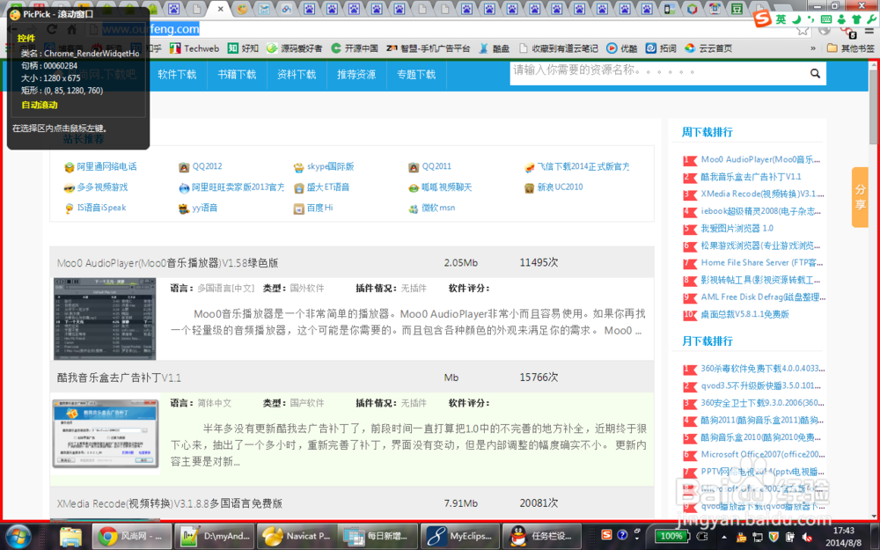Open weekly rank item 我爱图片浏览器 1.0
The width and height of the screenshot is (880, 550).
[737, 229]
